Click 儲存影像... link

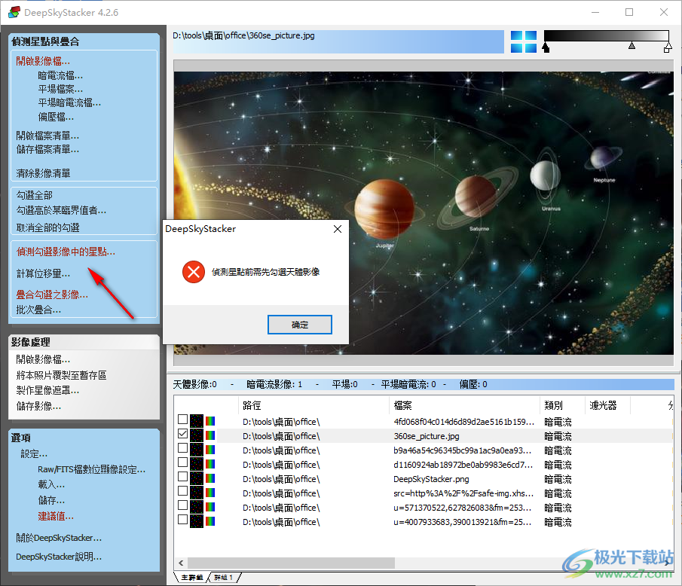(38, 406)
